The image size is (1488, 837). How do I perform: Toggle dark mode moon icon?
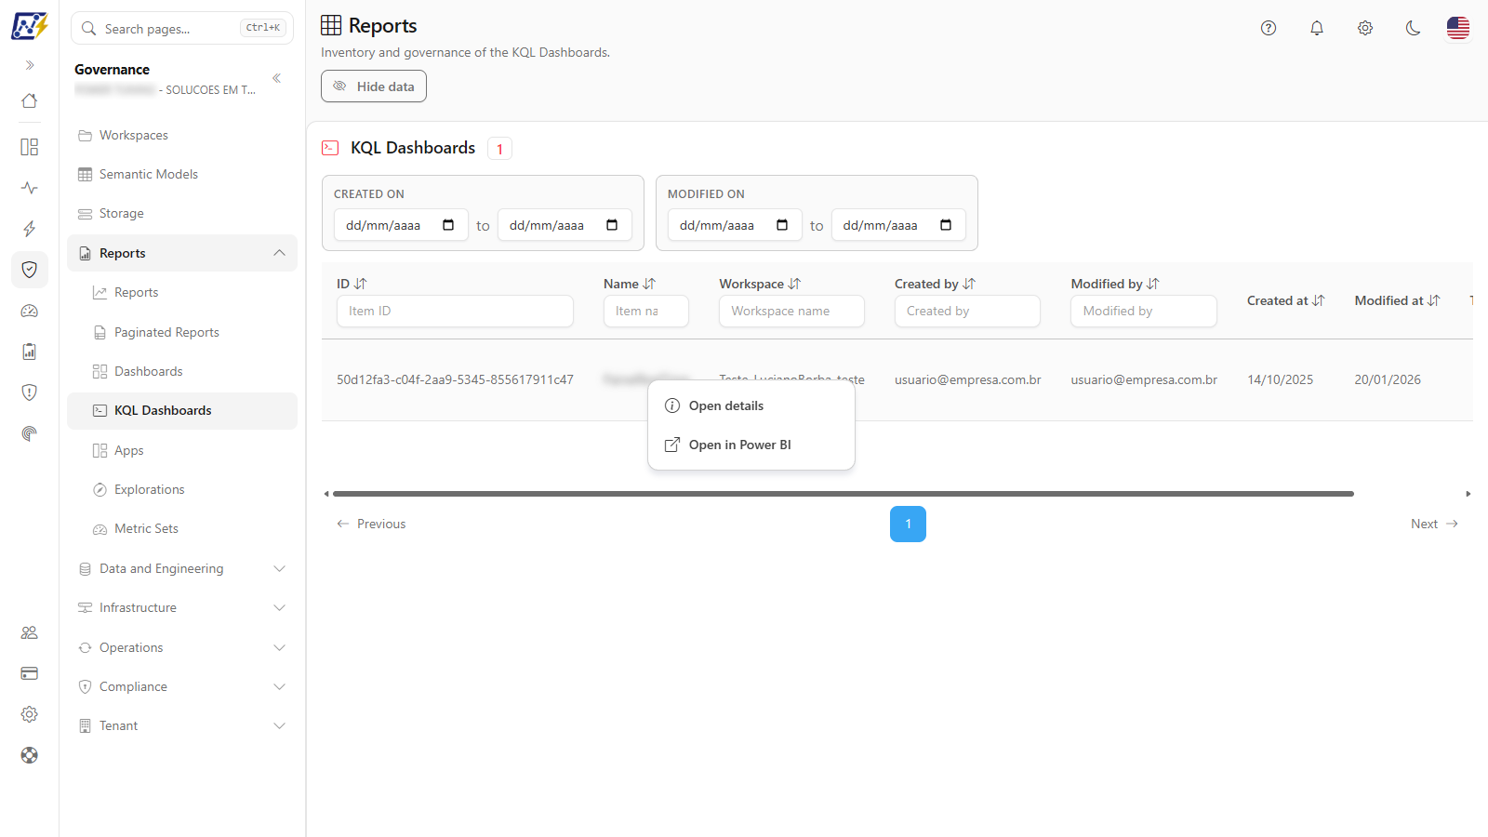[x=1414, y=28]
